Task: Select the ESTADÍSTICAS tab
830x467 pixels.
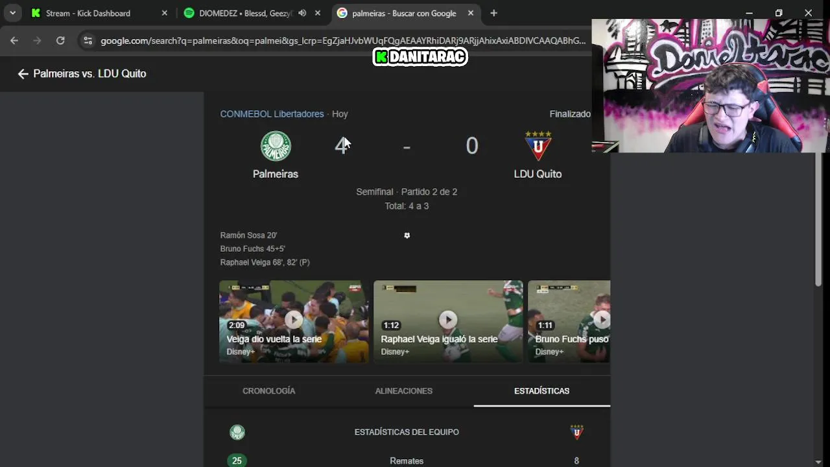Action: point(541,390)
